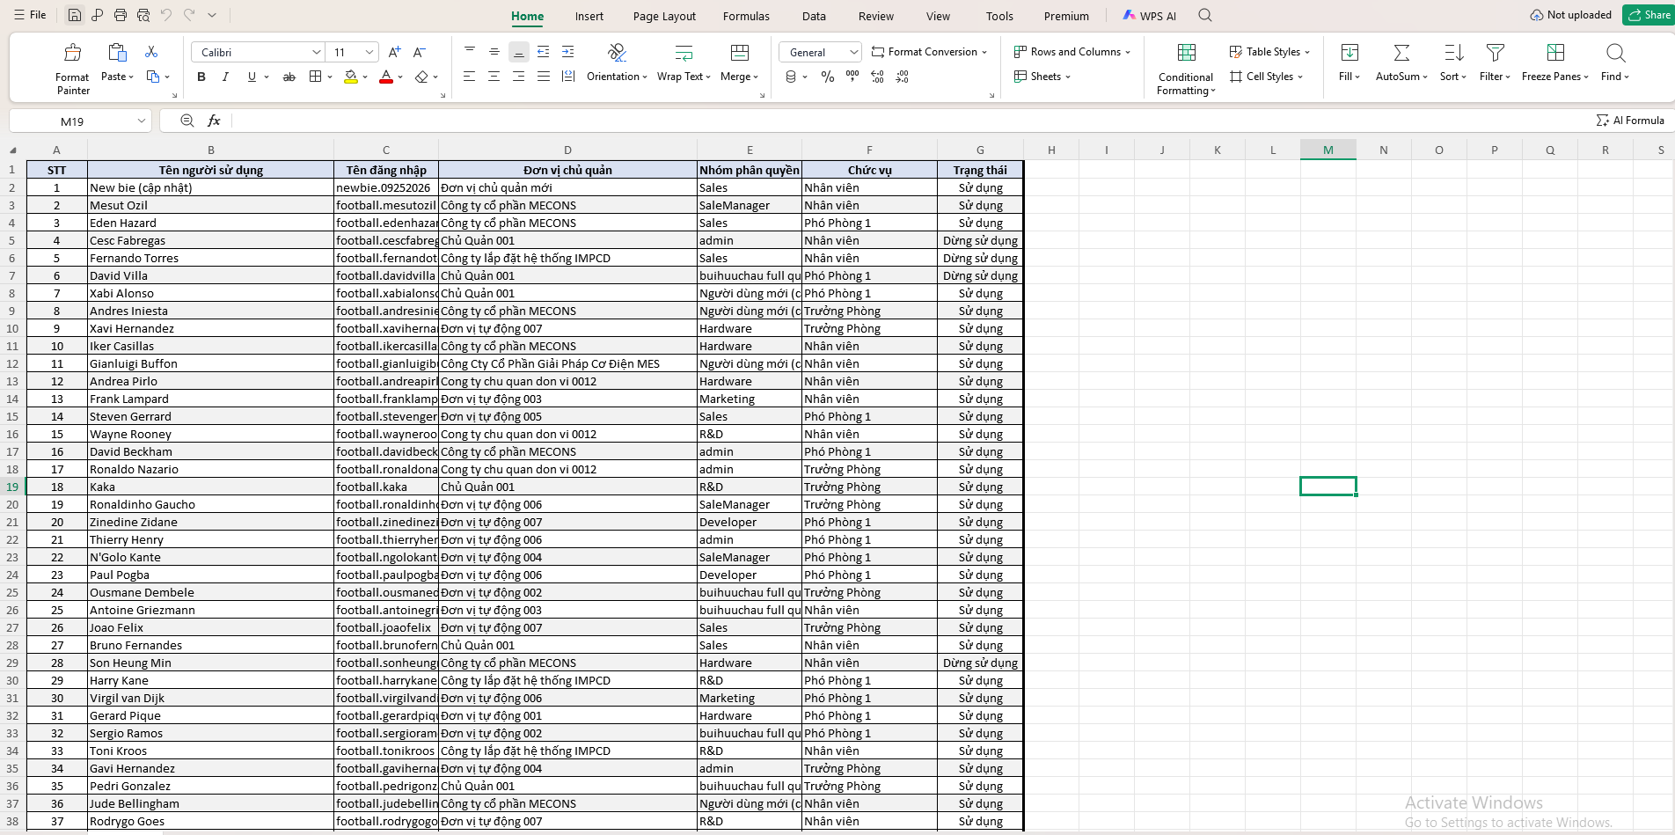Click the Undo arrow
This screenshot has height=835, width=1675.
click(166, 15)
